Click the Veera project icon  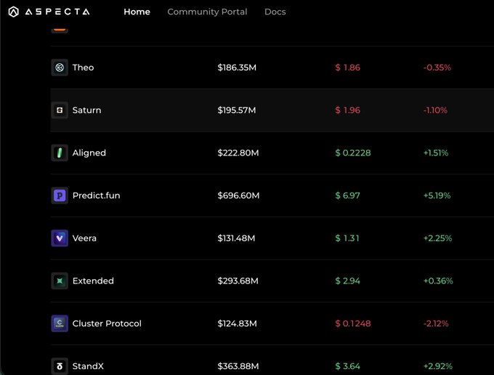pyautogui.click(x=60, y=238)
